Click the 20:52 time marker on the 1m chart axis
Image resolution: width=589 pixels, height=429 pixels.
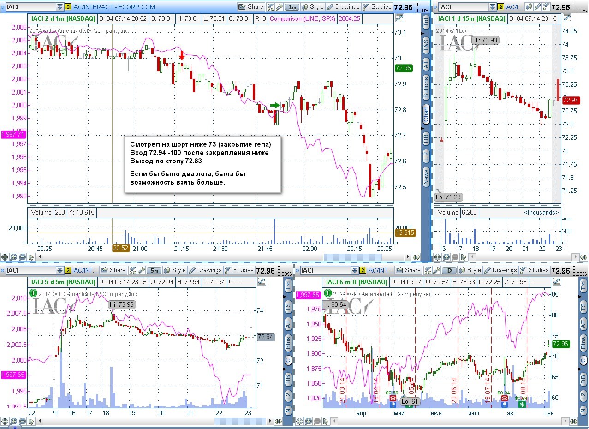(x=121, y=248)
